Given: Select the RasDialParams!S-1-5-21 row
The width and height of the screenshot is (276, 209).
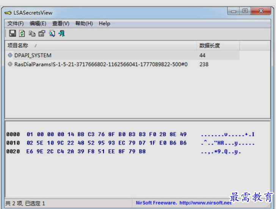Looking at the screenshot, I should click(122, 64).
